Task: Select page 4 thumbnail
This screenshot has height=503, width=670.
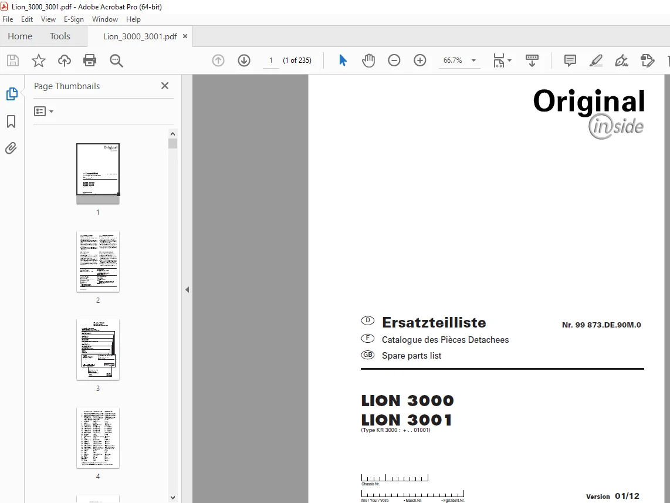Action: tap(98, 438)
